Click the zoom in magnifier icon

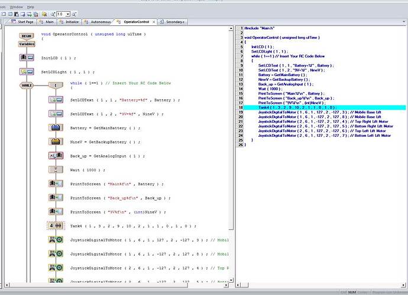coord(53,14)
